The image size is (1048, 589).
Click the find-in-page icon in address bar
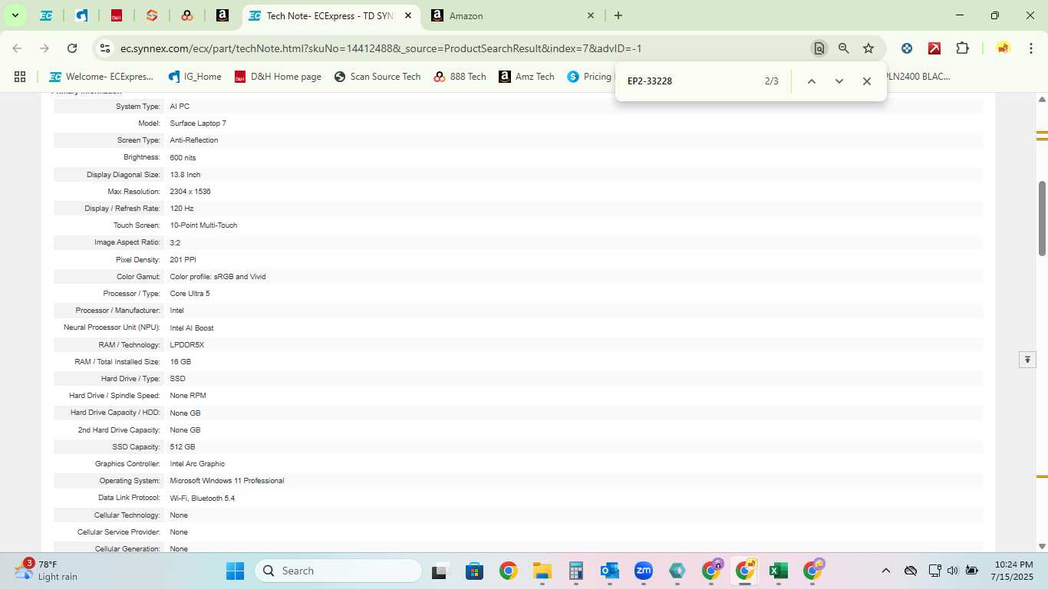coord(819,48)
